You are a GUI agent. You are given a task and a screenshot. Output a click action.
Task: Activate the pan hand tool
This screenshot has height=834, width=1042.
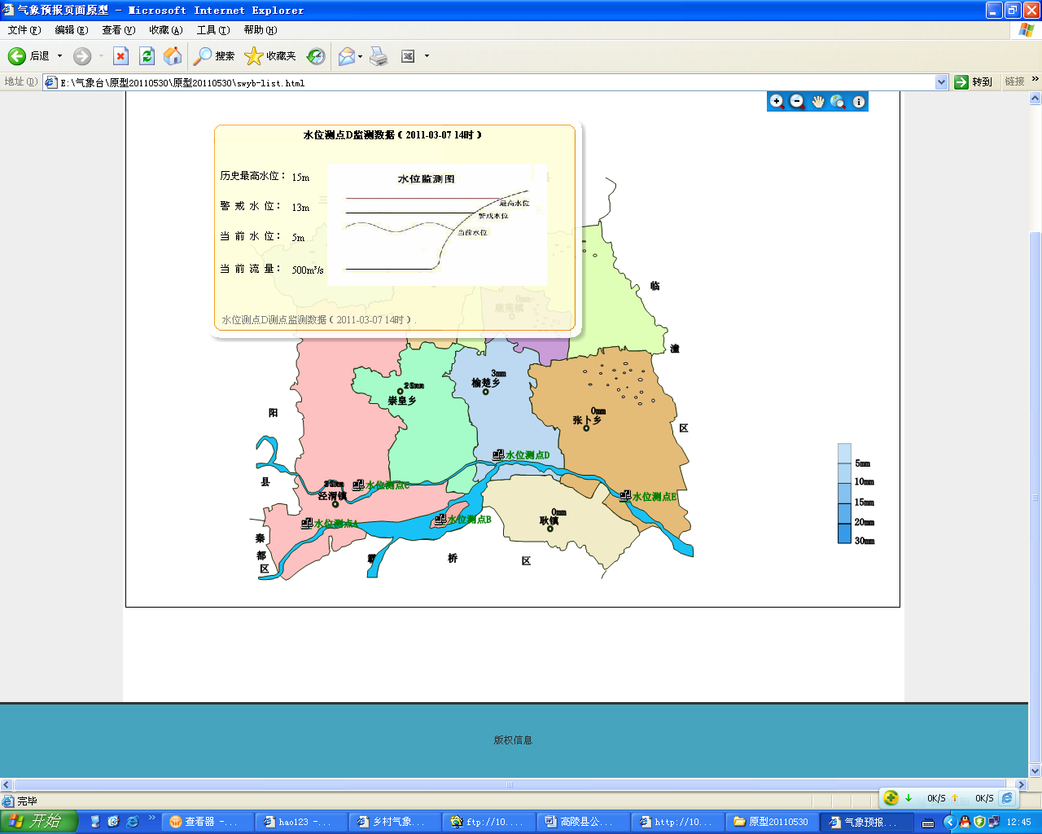click(818, 102)
